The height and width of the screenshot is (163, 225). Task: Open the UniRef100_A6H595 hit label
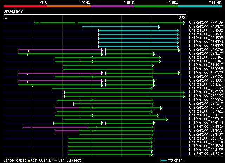tap(206, 38)
